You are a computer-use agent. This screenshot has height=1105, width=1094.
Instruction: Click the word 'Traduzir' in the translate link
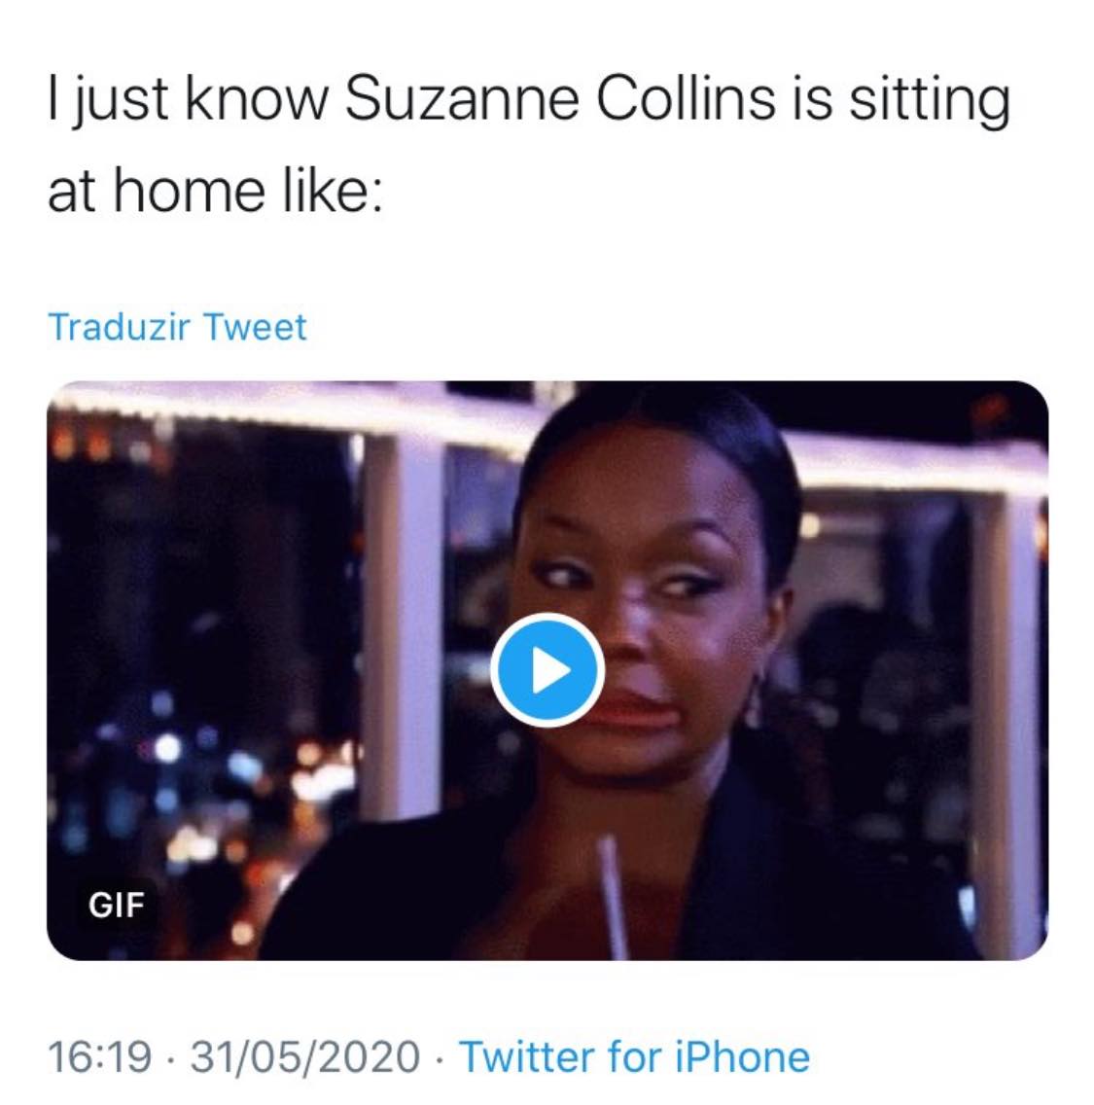pos(119,326)
